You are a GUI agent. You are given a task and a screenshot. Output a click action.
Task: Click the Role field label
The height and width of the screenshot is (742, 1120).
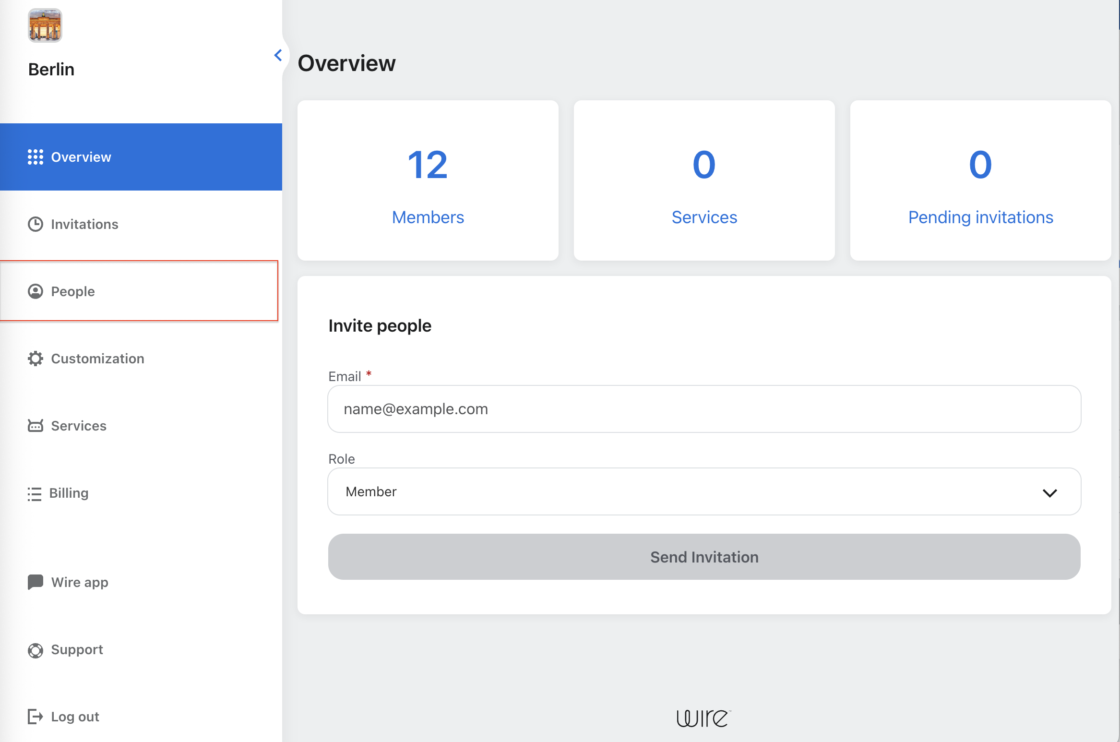point(342,459)
